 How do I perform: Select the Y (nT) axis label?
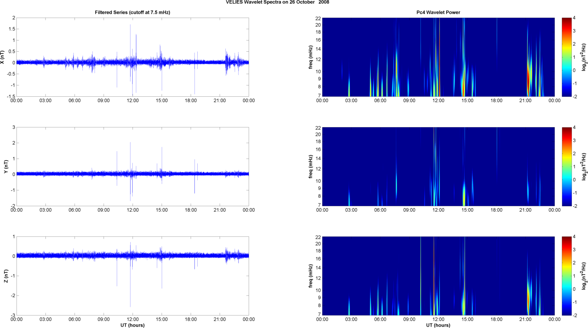pos(6,167)
